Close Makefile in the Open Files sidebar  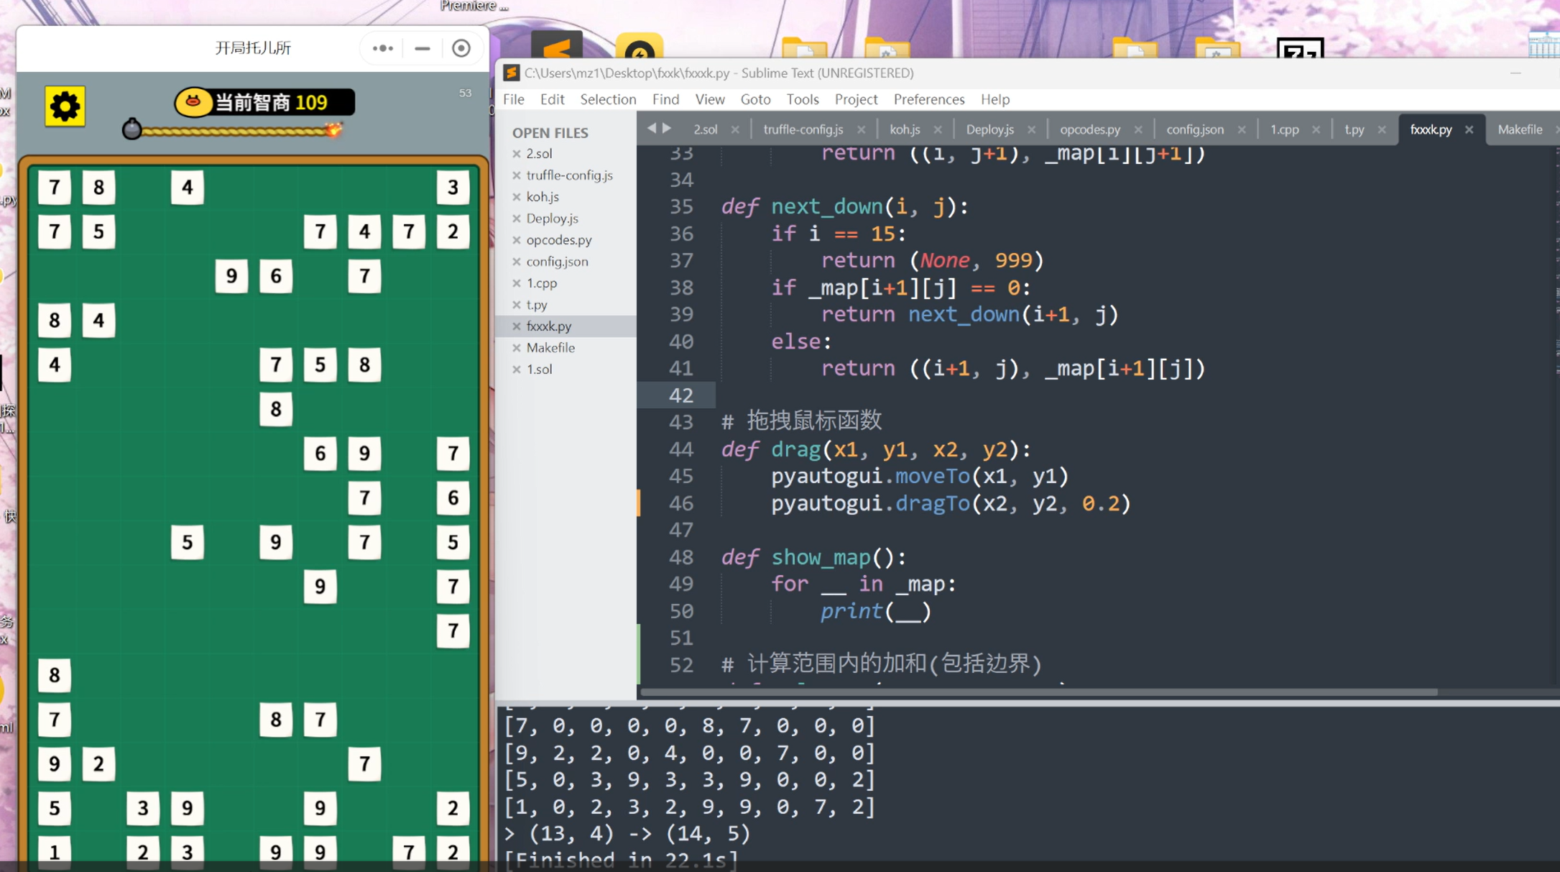coord(516,348)
